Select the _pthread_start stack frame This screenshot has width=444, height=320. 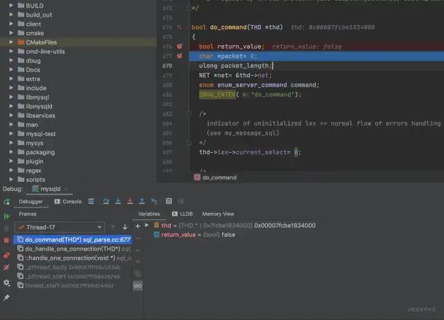point(73,276)
